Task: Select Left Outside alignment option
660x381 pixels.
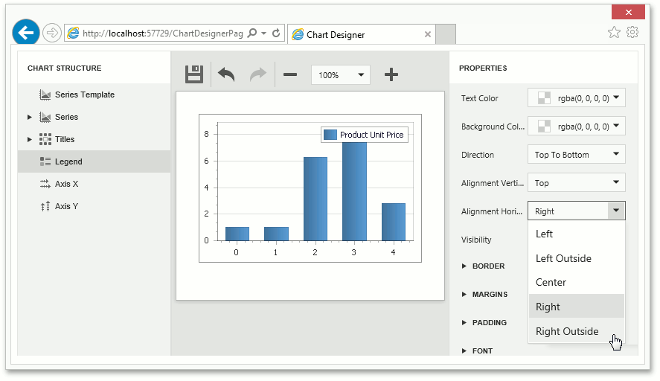Action: (x=563, y=258)
